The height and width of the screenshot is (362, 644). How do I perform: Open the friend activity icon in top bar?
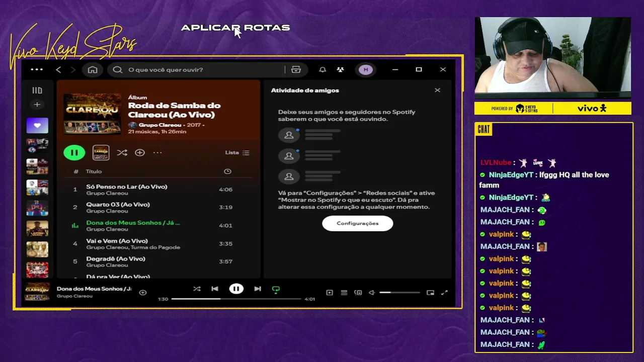(x=341, y=70)
